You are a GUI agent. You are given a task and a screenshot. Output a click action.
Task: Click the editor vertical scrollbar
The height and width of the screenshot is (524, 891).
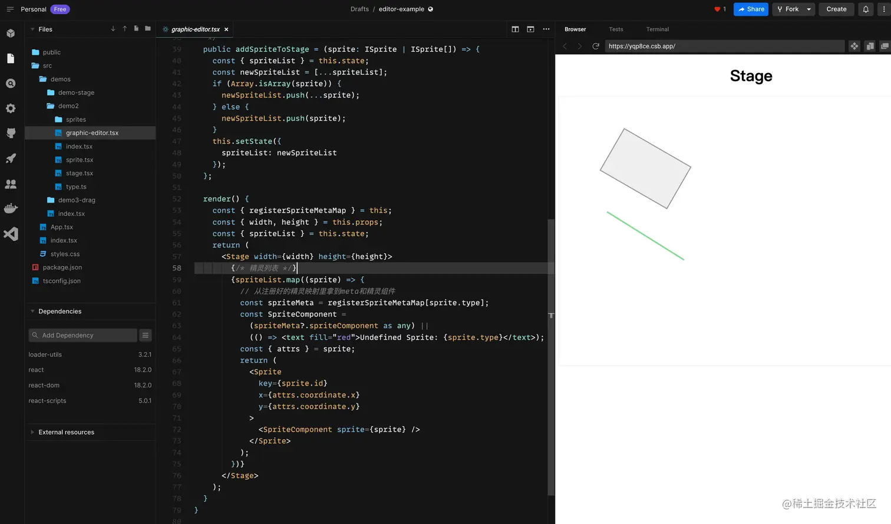tap(551, 356)
